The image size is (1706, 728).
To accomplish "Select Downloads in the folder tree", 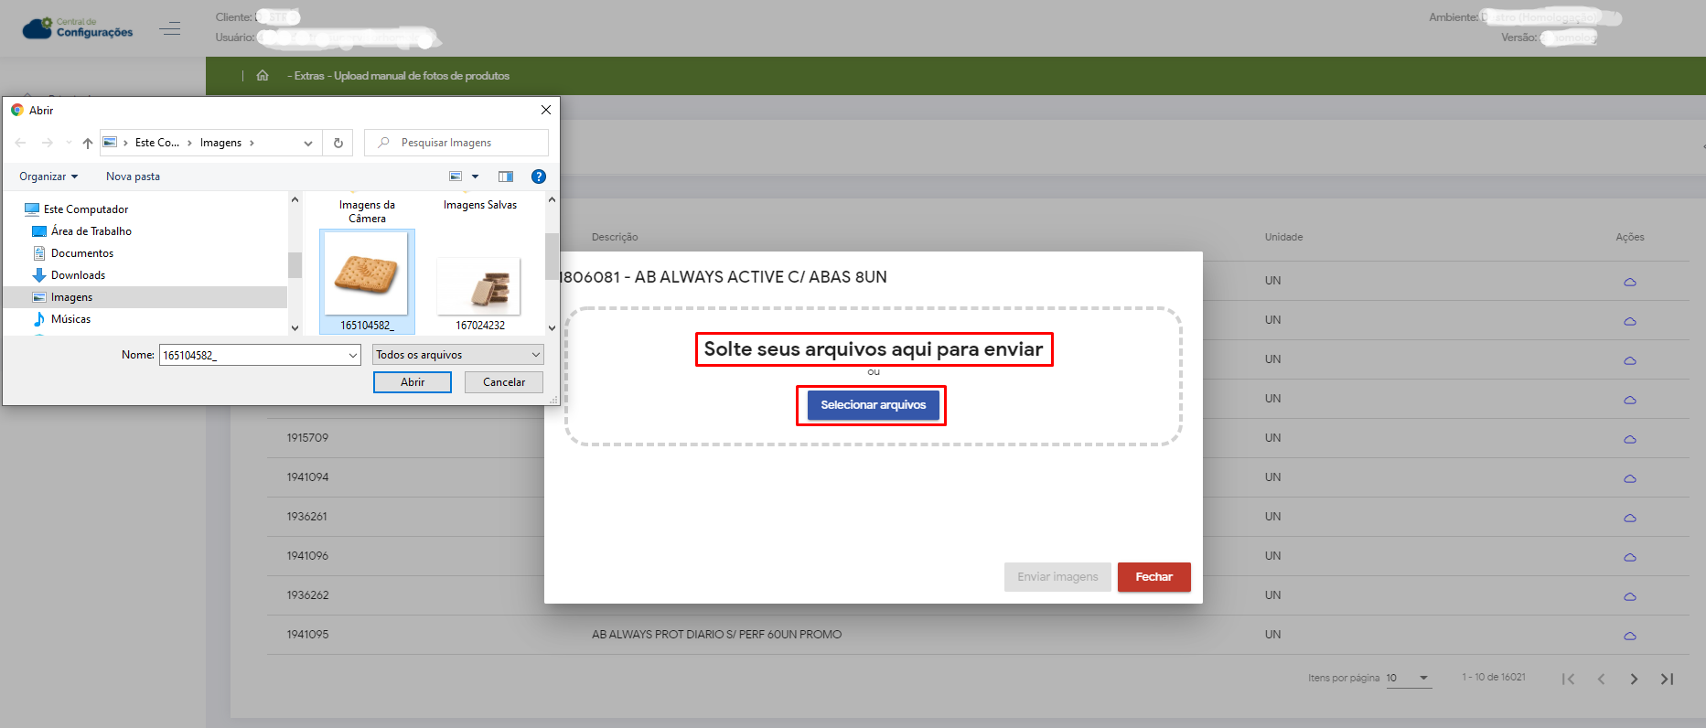I will (x=78, y=275).
